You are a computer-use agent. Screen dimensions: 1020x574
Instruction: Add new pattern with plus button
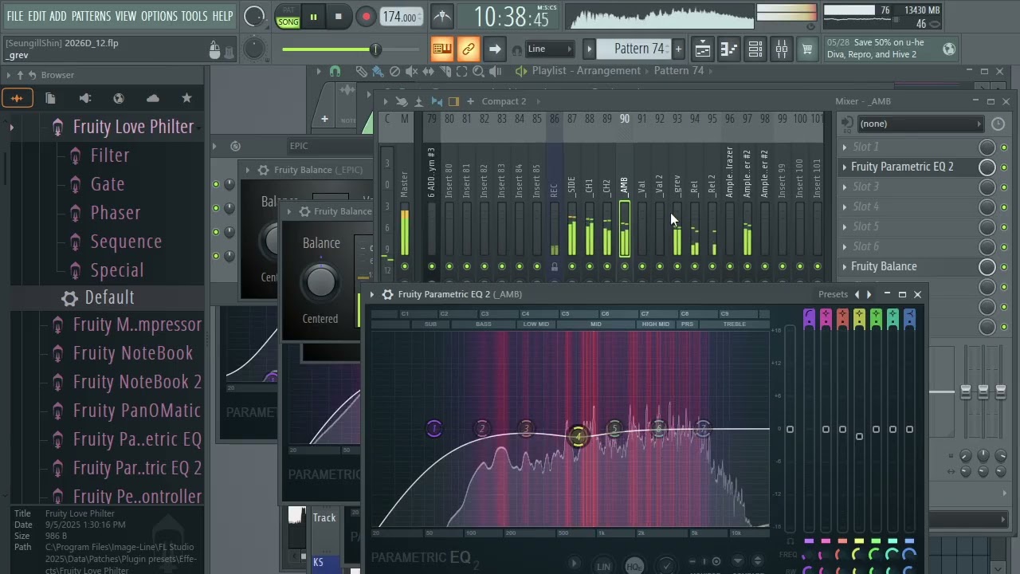678,49
